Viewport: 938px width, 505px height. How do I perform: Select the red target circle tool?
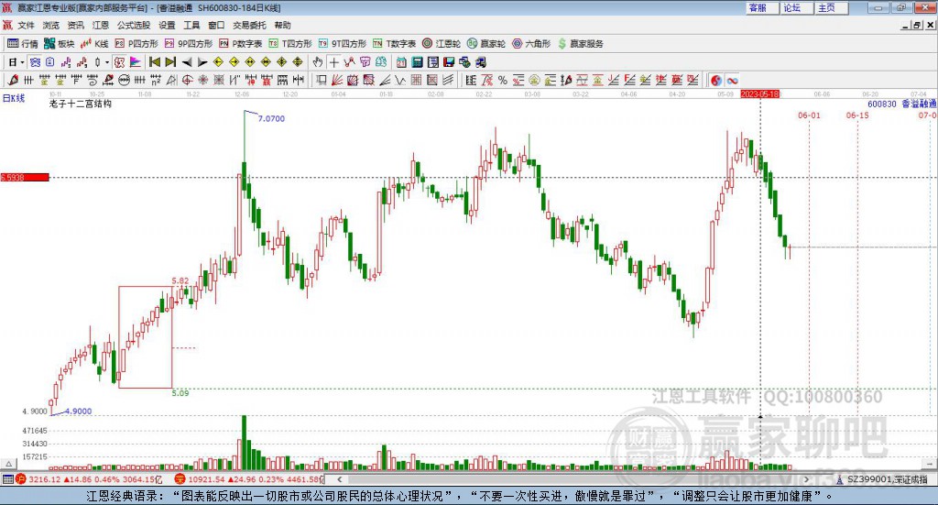click(x=187, y=80)
